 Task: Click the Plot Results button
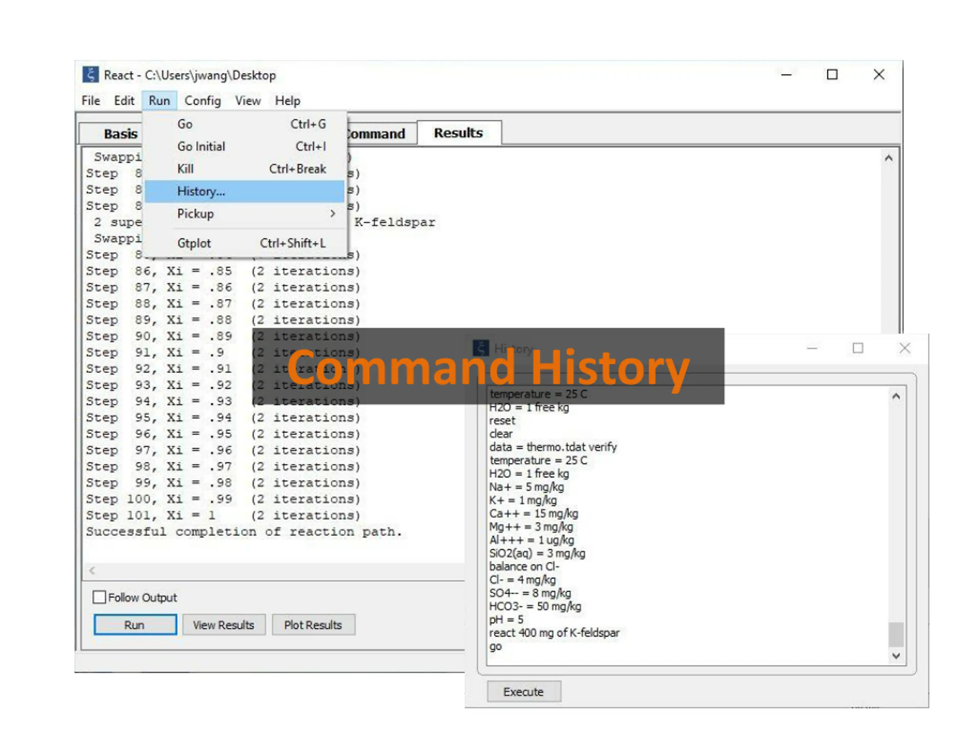(x=313, y=625)
